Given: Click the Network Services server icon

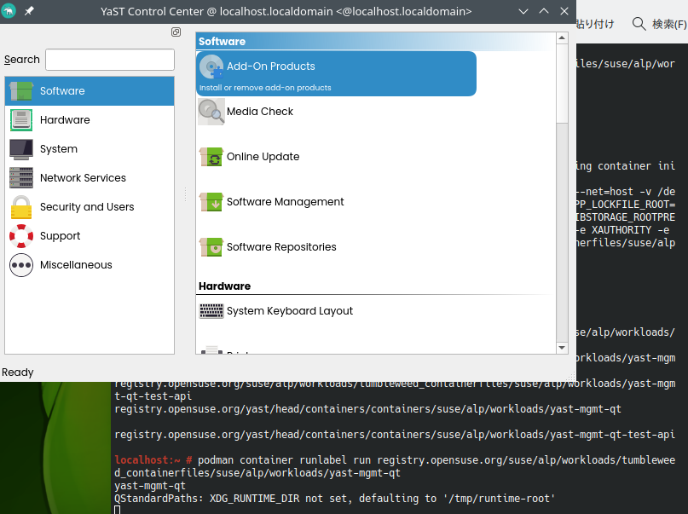Looking at the screenshot, I should pyautogui.click(x=21, y=177).
